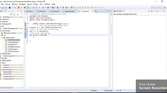The width and height of the screenshot is (167, 93).
Task: Click the Run button icon
Action: 48,7
